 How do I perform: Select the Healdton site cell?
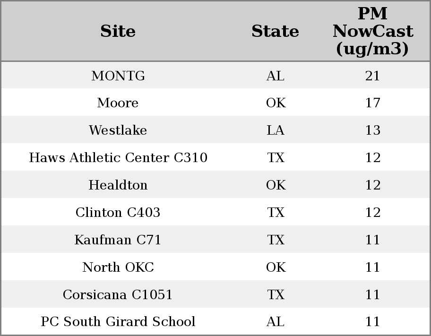(x=118, y=185)
